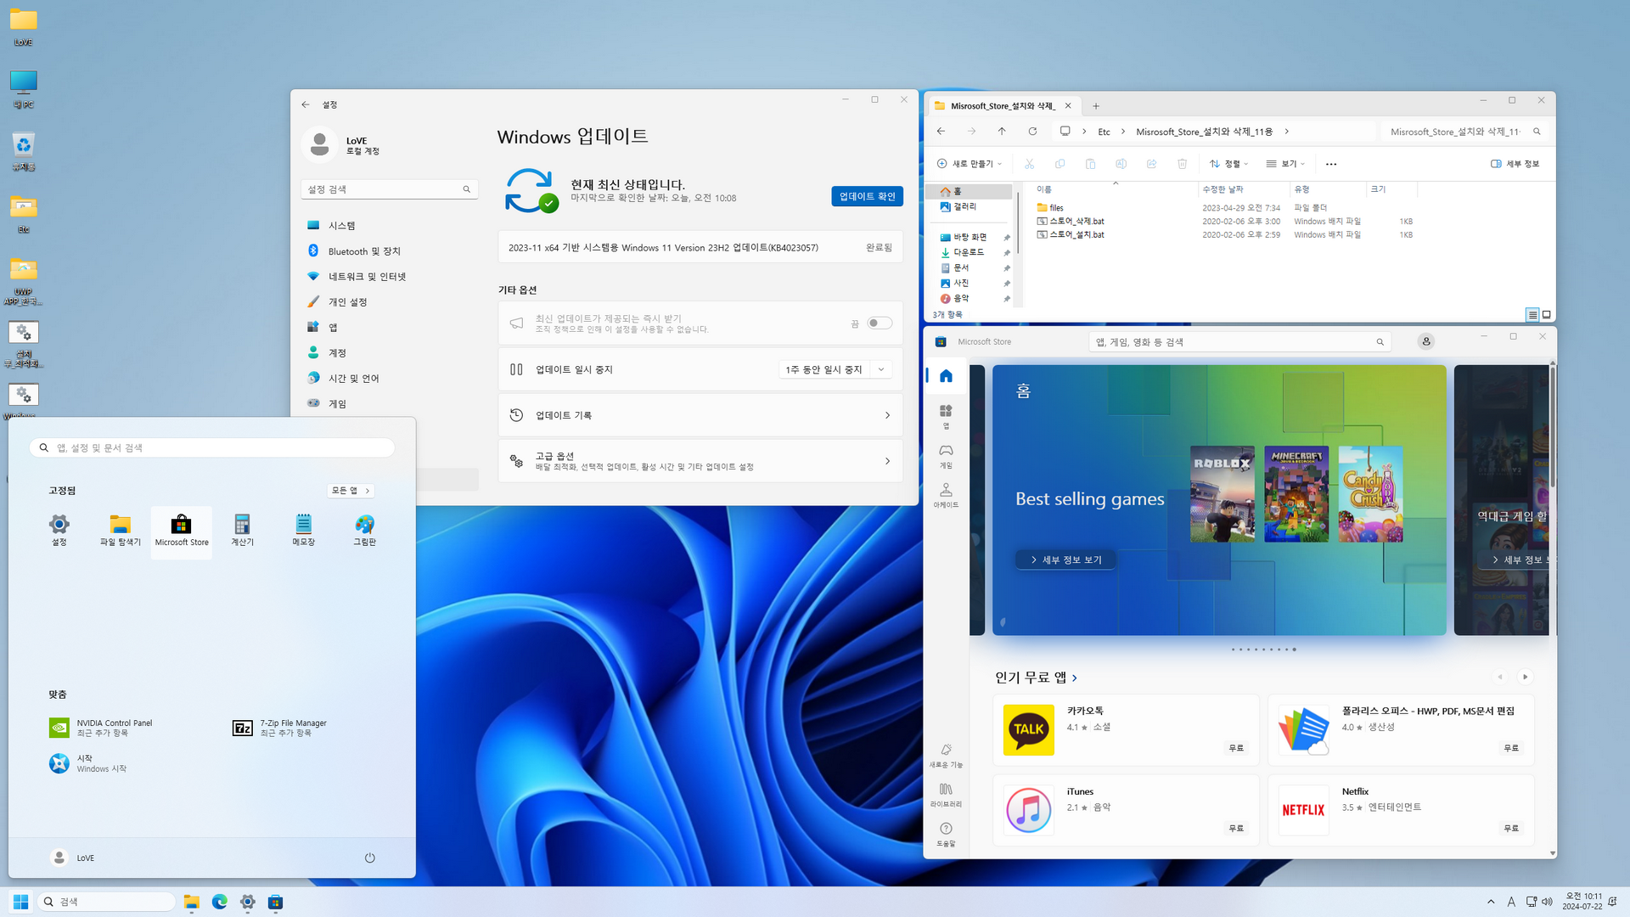Launch Paint from pinned Start apps
Image resolution: width=1630 pixels, height=917 pixels.
(364, 530)
